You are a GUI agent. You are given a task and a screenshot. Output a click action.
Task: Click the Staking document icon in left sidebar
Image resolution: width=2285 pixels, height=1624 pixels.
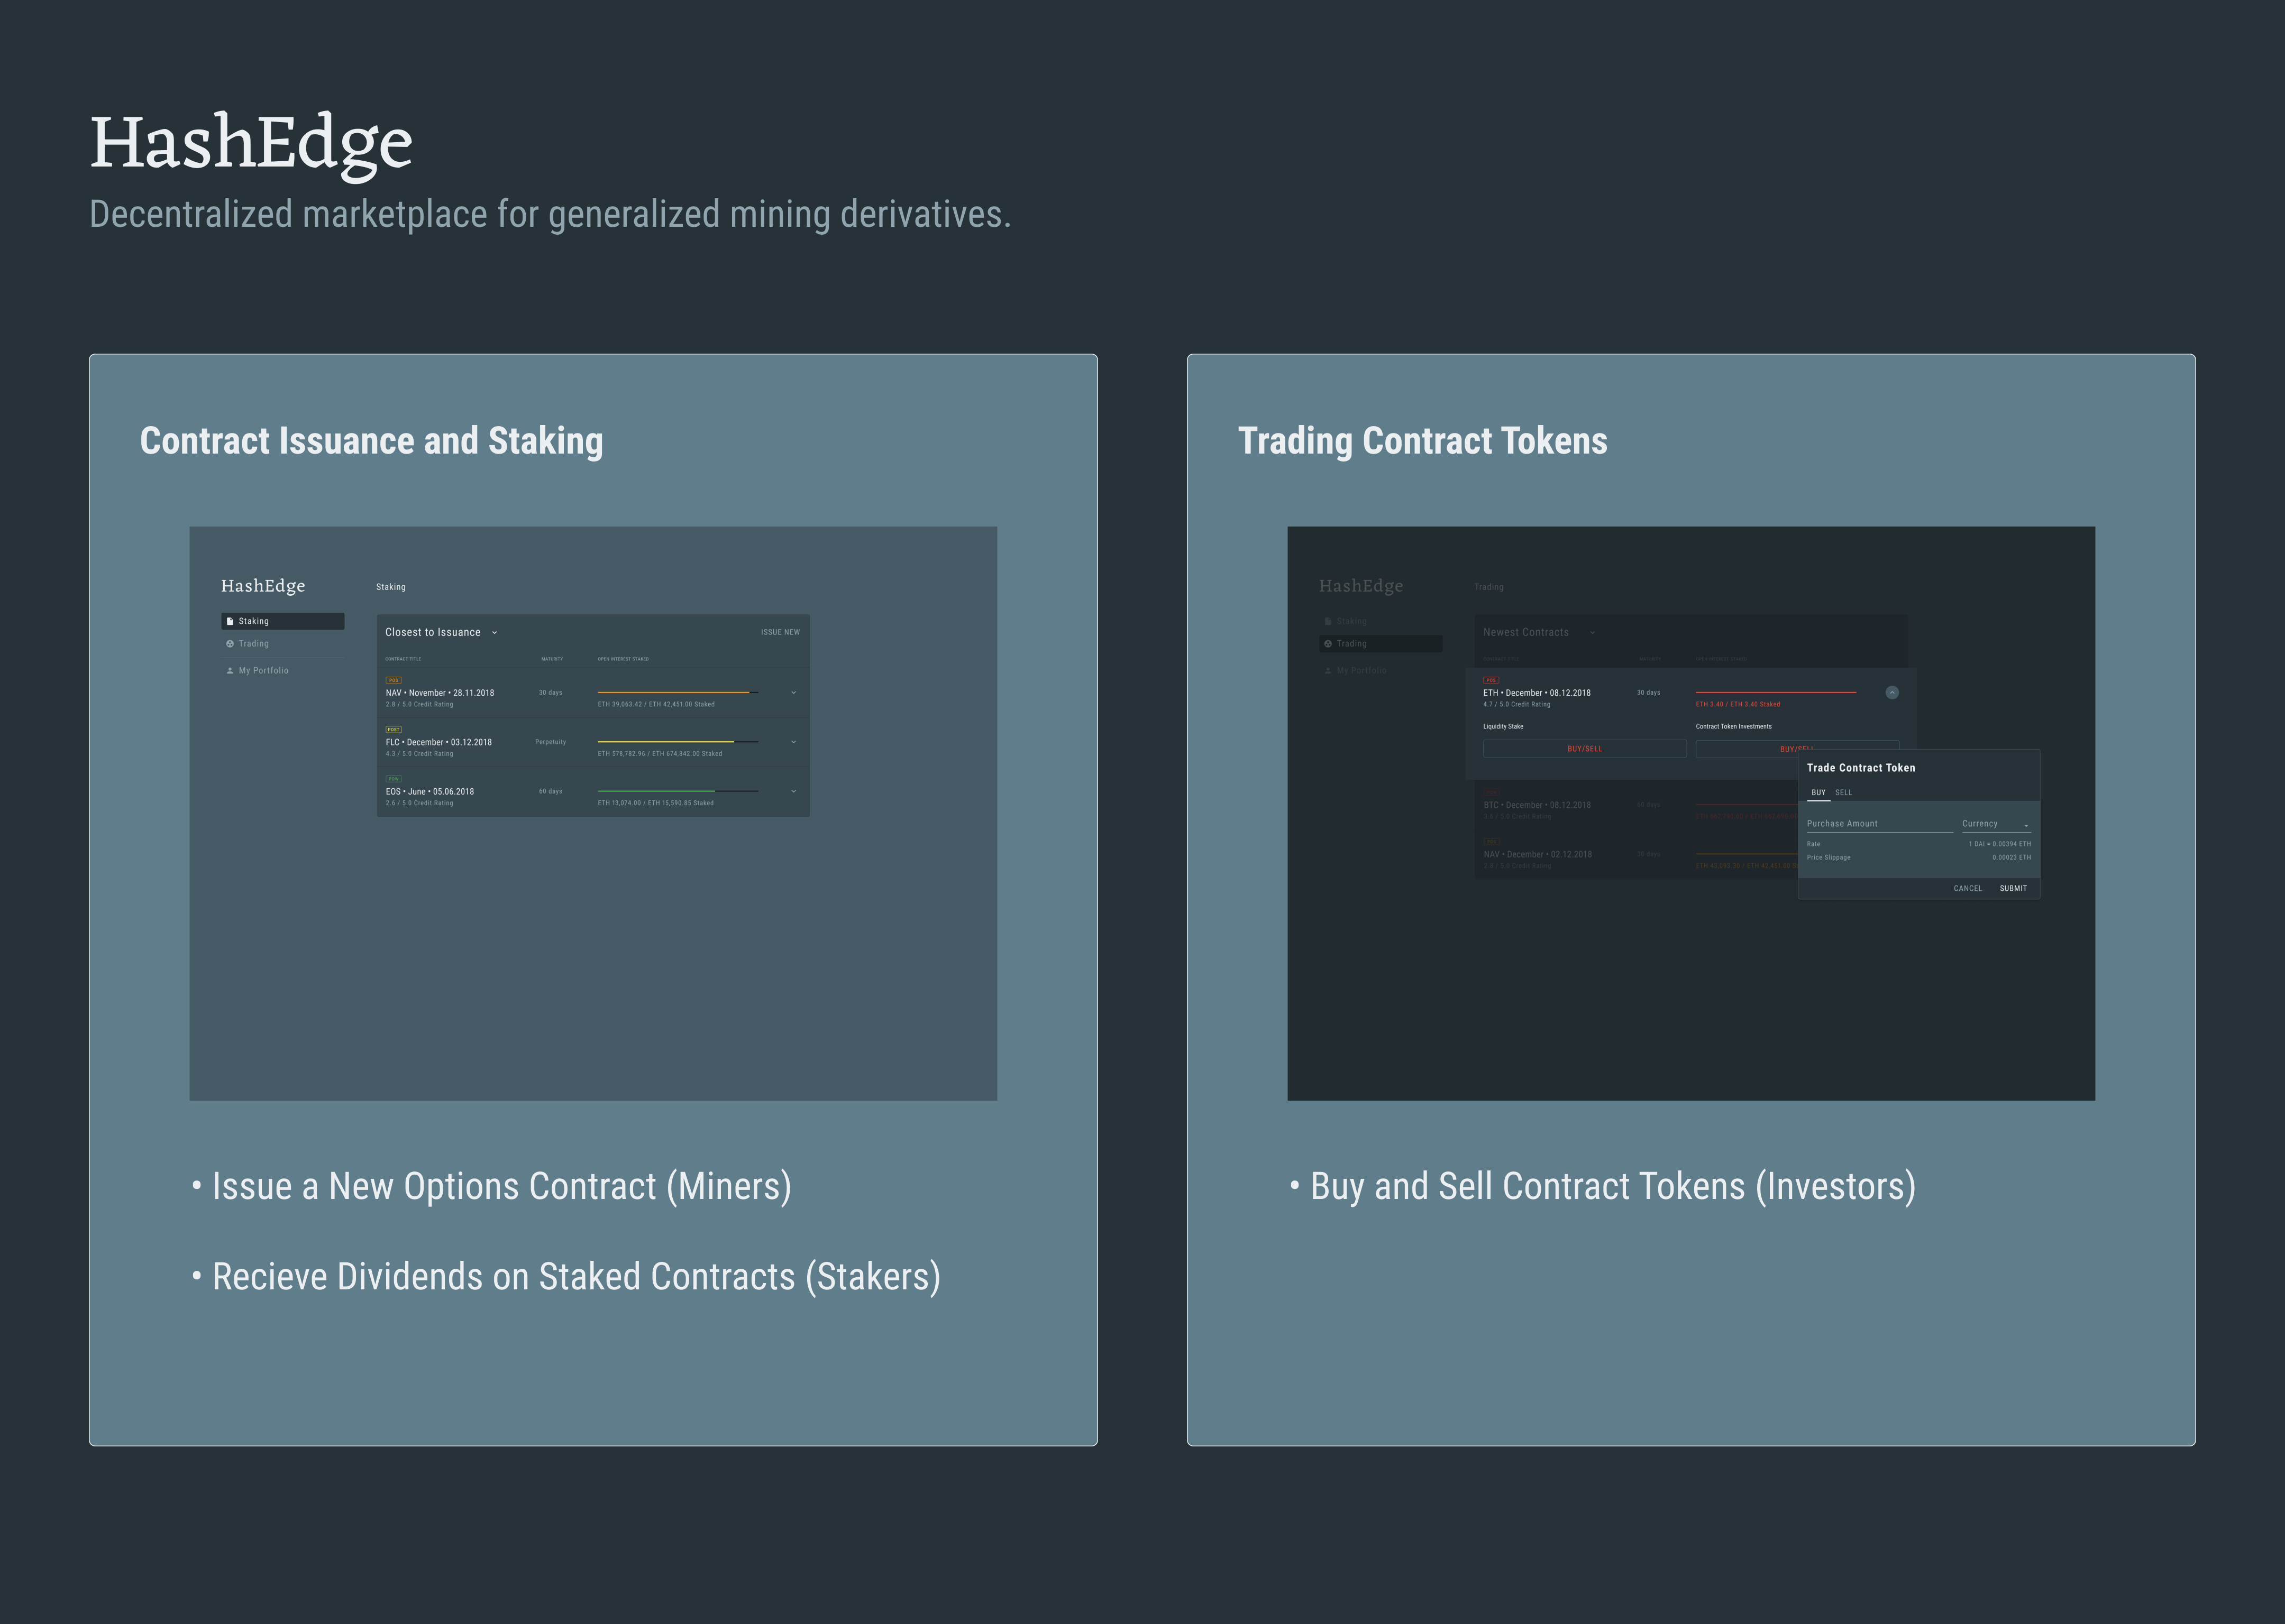230,621
